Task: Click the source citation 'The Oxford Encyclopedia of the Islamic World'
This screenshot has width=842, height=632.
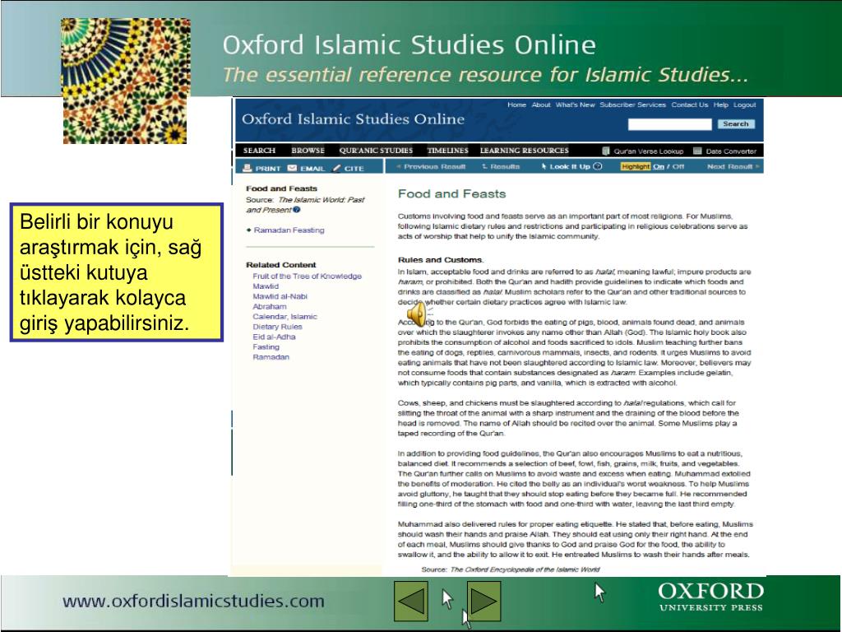Action: (525, 569)
